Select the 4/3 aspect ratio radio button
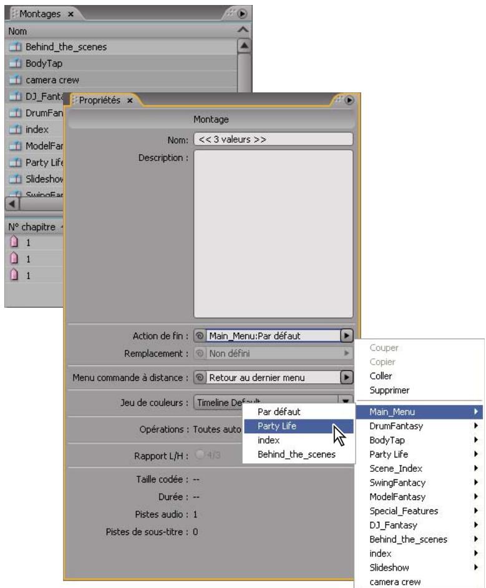Viewport: 486px width, 588px height. tap(200, 455)
